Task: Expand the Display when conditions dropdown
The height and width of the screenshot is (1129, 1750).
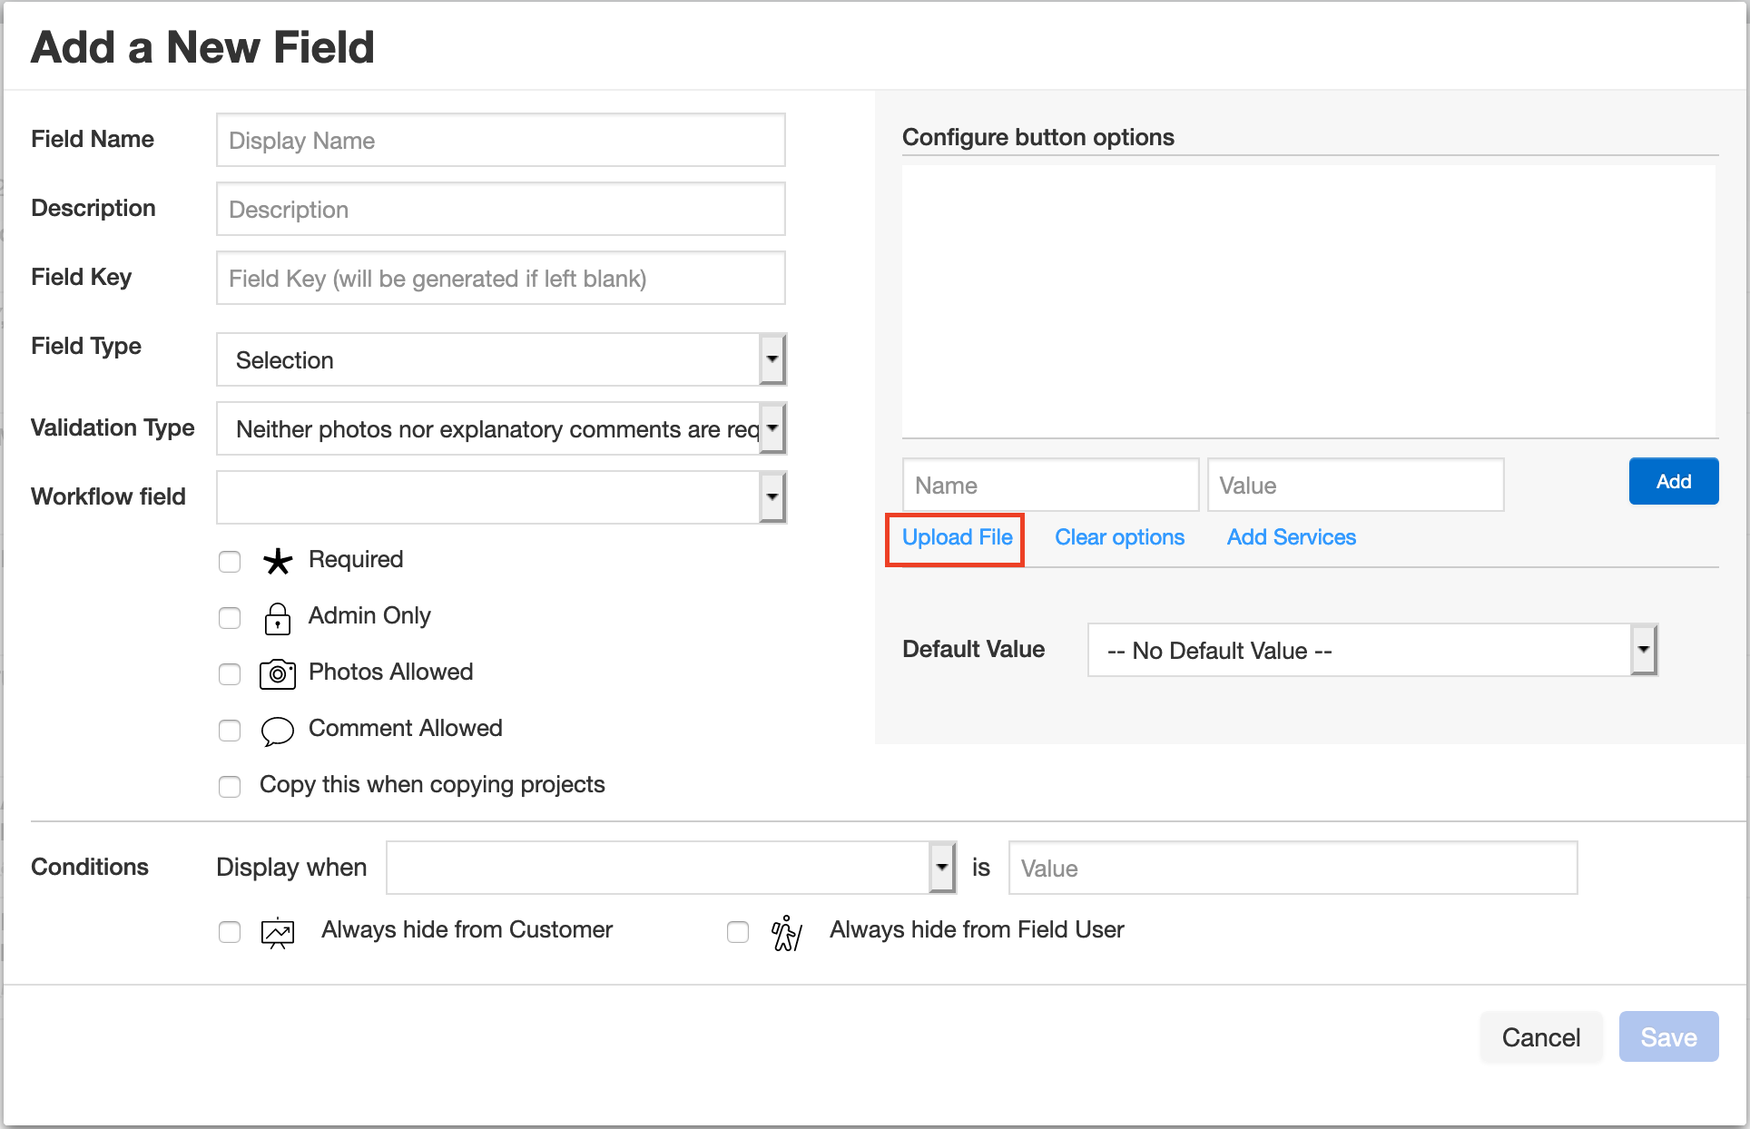Action: [x=671, y=868]
